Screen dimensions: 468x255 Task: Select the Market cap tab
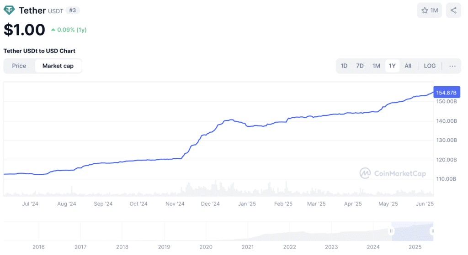coord(58,66)
